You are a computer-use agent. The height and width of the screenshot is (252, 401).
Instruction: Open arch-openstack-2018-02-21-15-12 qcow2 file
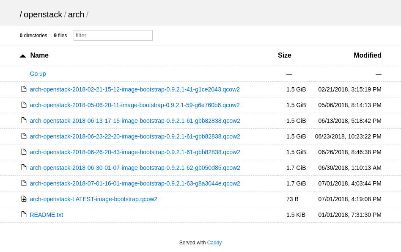135,89
